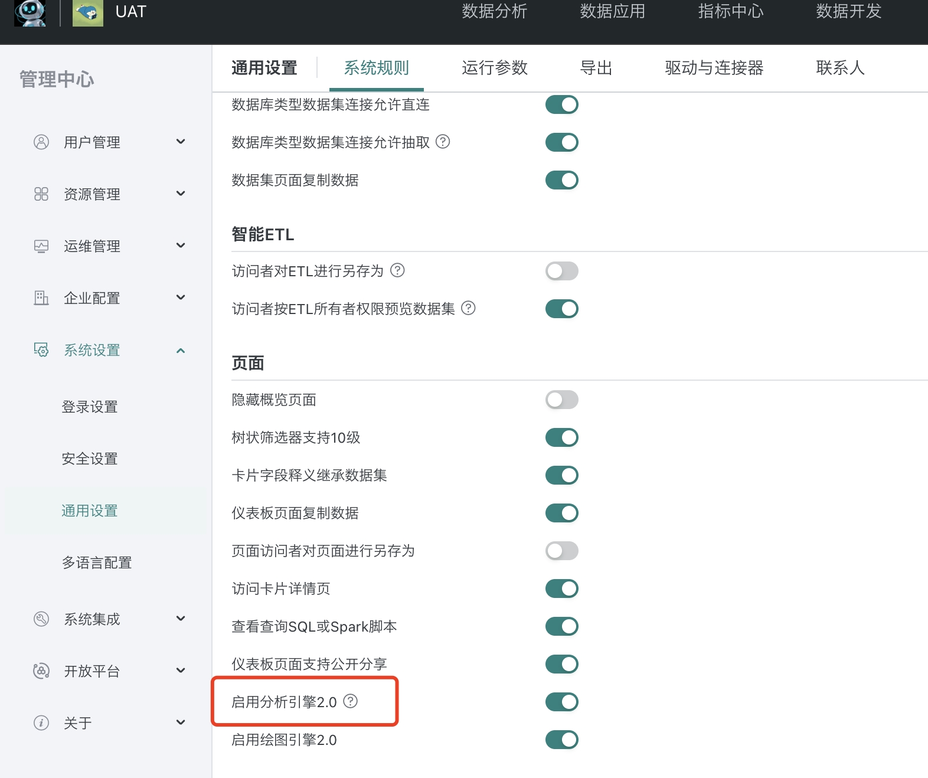Click the 页面 section heading

248,363
